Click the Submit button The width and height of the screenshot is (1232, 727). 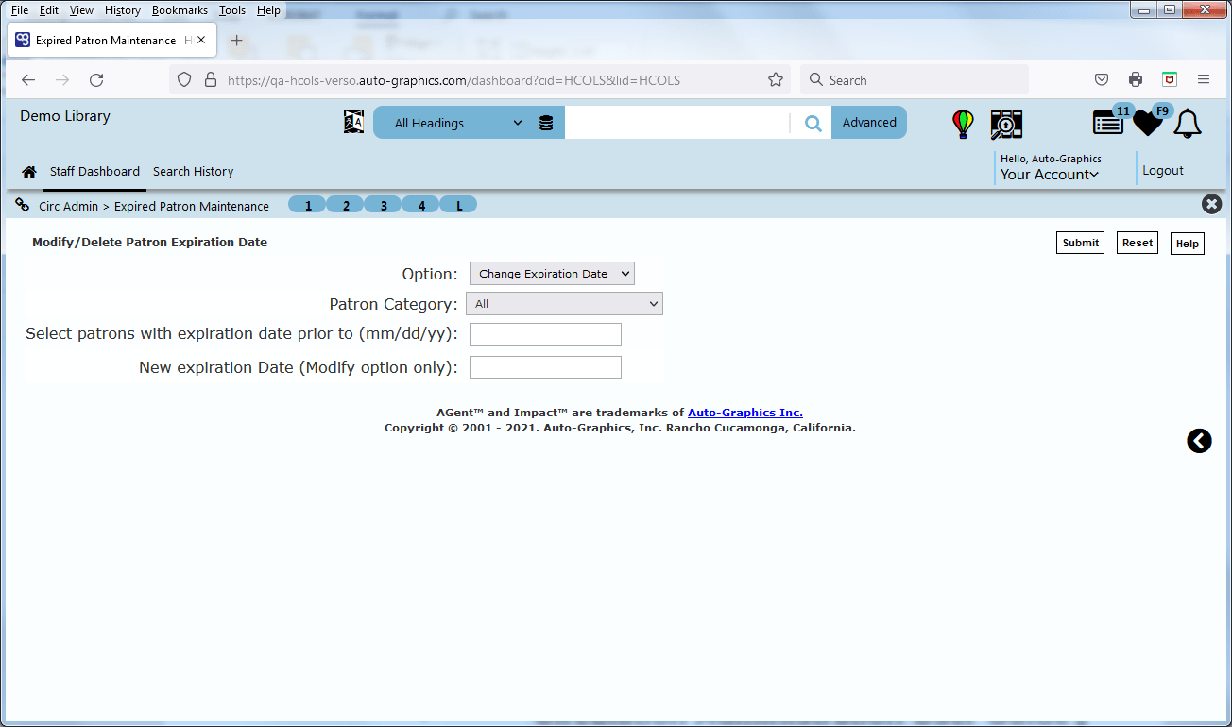[1080, 243]
